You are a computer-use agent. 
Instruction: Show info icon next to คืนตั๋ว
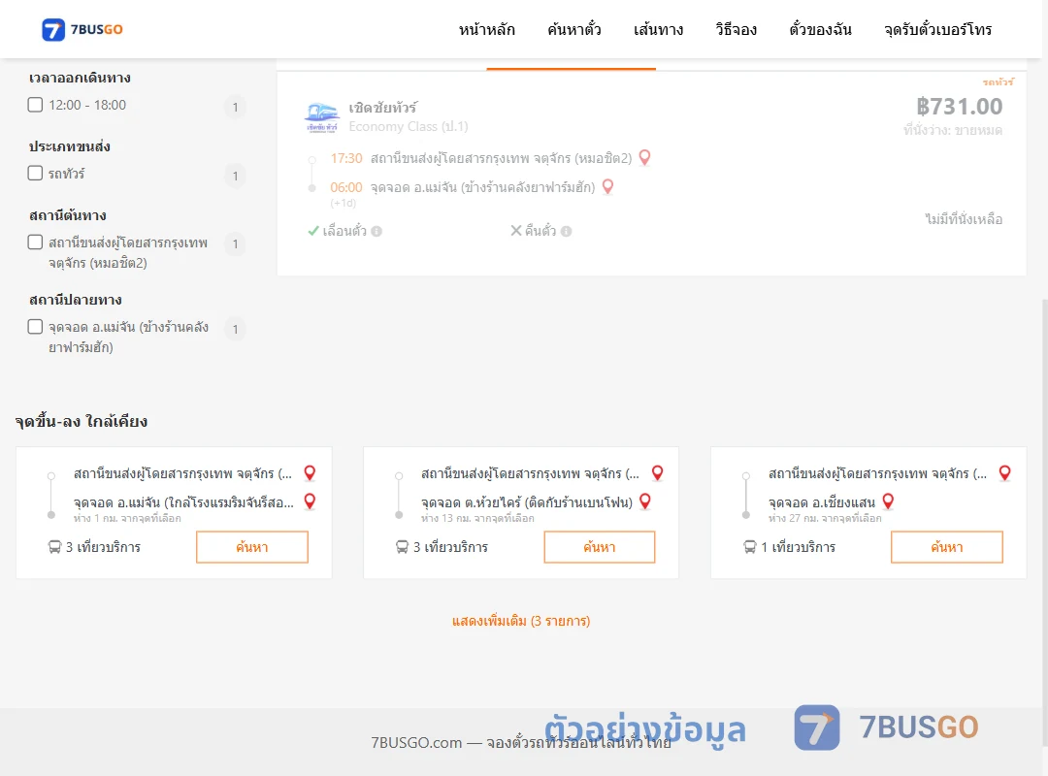coord(566,231)
